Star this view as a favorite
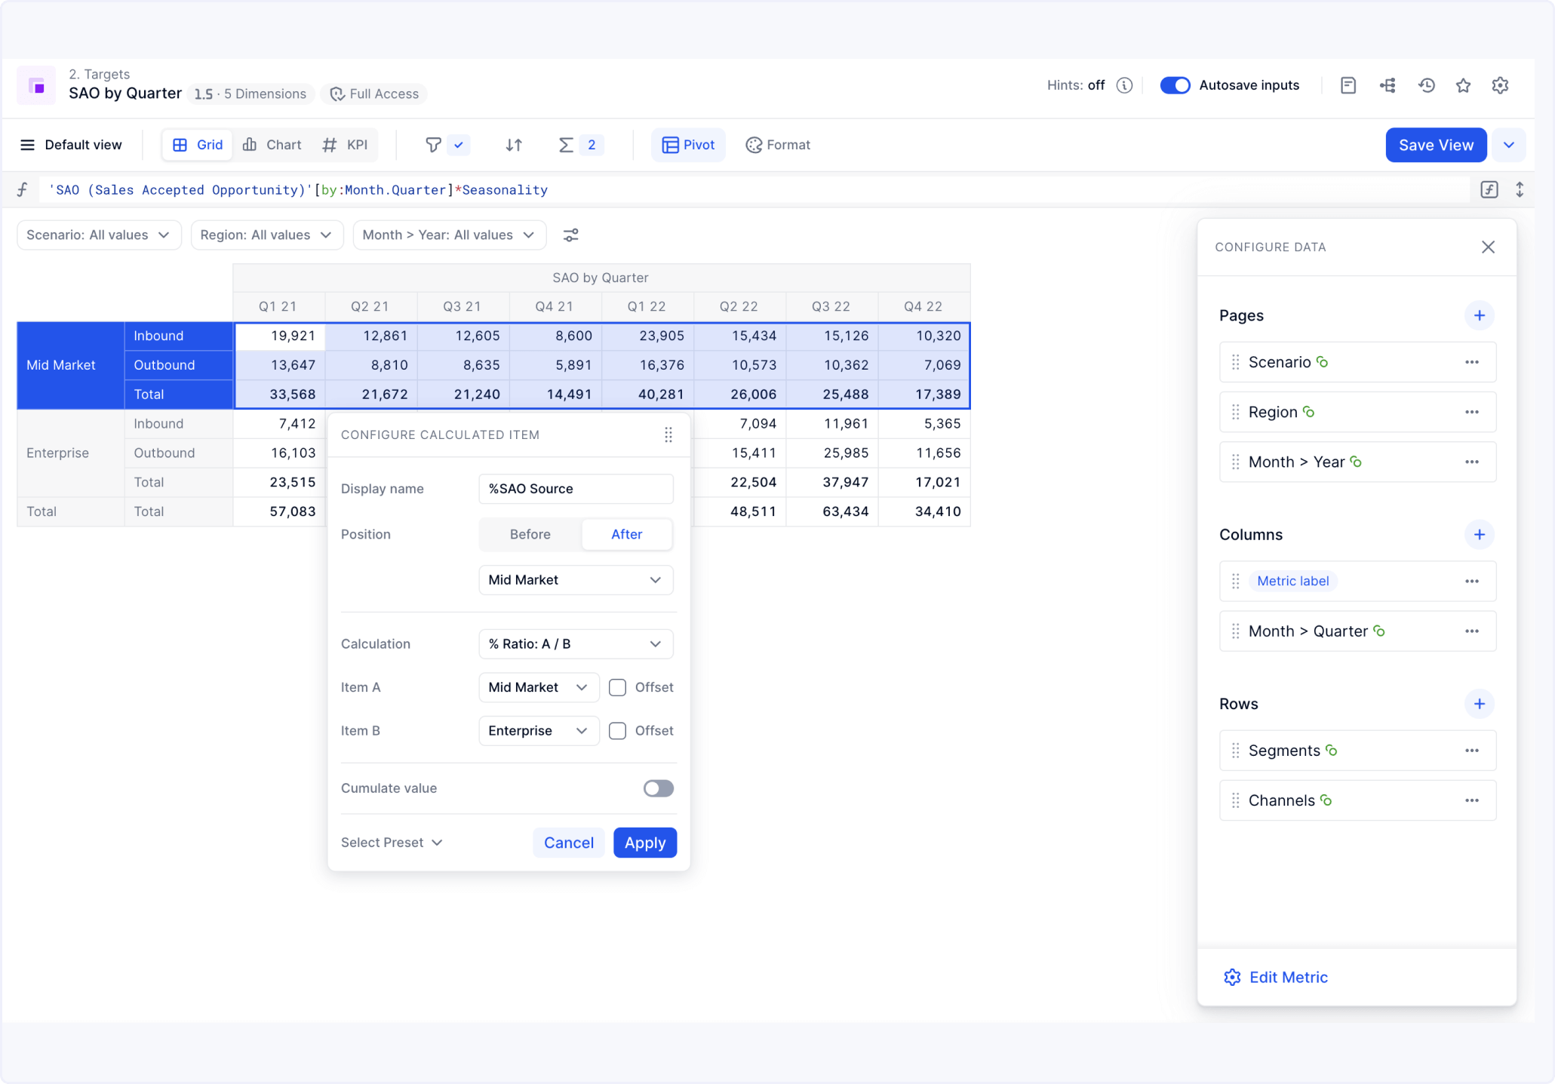This screenshot has width=1555, height=1084. pyautogui.click(x=1464, y=85)
